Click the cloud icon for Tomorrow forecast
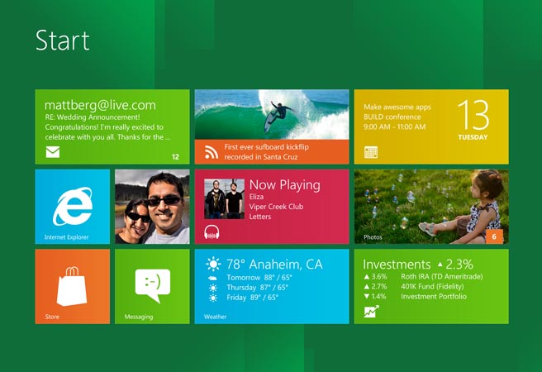This screenshot has width=542, height=372. tap(212, 278)
